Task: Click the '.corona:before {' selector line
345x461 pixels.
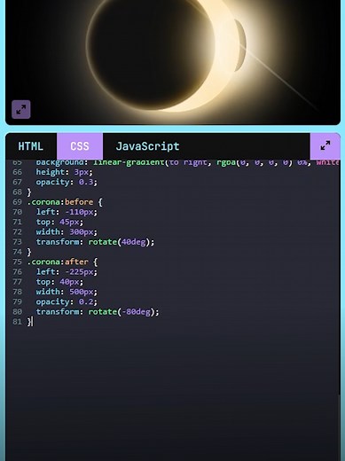Action: (65, 202)
